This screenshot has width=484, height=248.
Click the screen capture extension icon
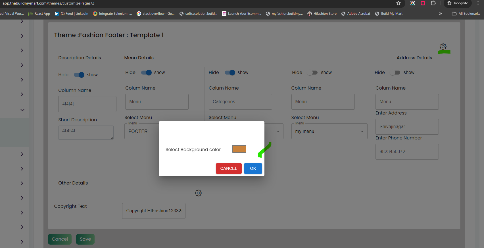[x=413, y=3]
